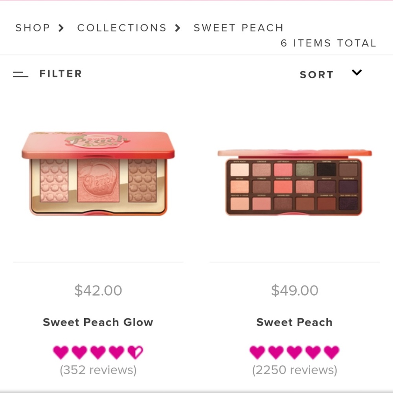
Task: Click the Sweet Peach Glow palette thumbnail
Action: (98, 173)
